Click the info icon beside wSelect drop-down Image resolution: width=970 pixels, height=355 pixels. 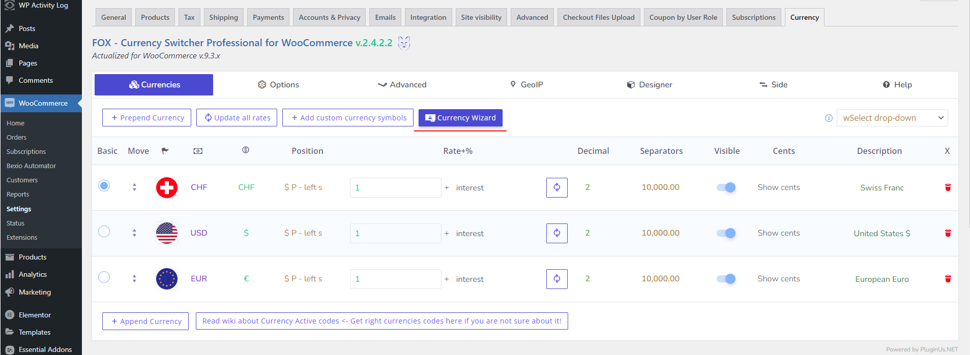829,118
